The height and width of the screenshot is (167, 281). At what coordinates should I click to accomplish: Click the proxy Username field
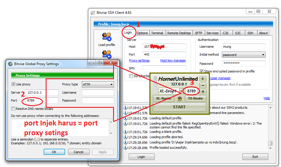[98, 92]
